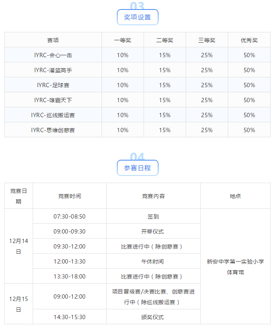The width and height of the screenshot is (275, 329).
Task: Select the IYRC-巡线搬运赛 row label
Action: 53,115
